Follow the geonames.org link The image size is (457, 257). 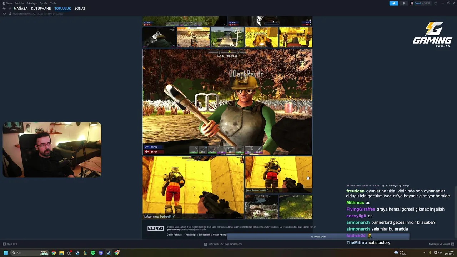pyautogui.click(x=174, y=230)
